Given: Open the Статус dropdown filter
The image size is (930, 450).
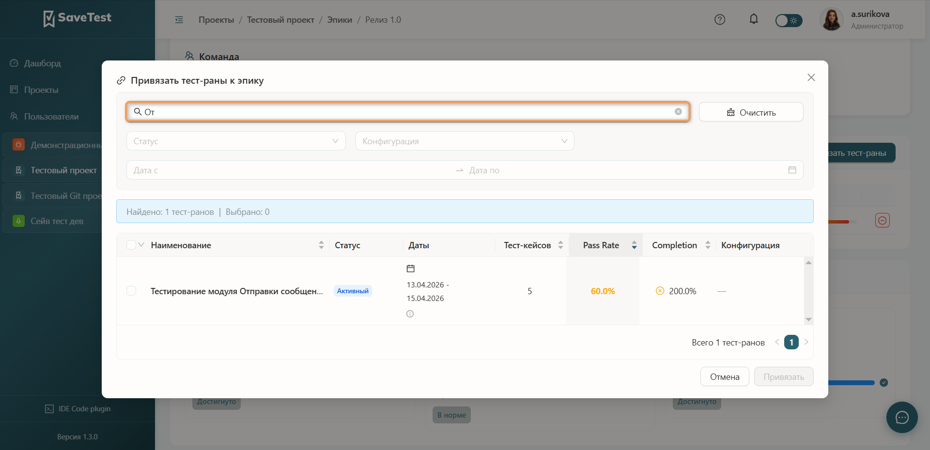Looking at the screenshot, I should point(236,141).
